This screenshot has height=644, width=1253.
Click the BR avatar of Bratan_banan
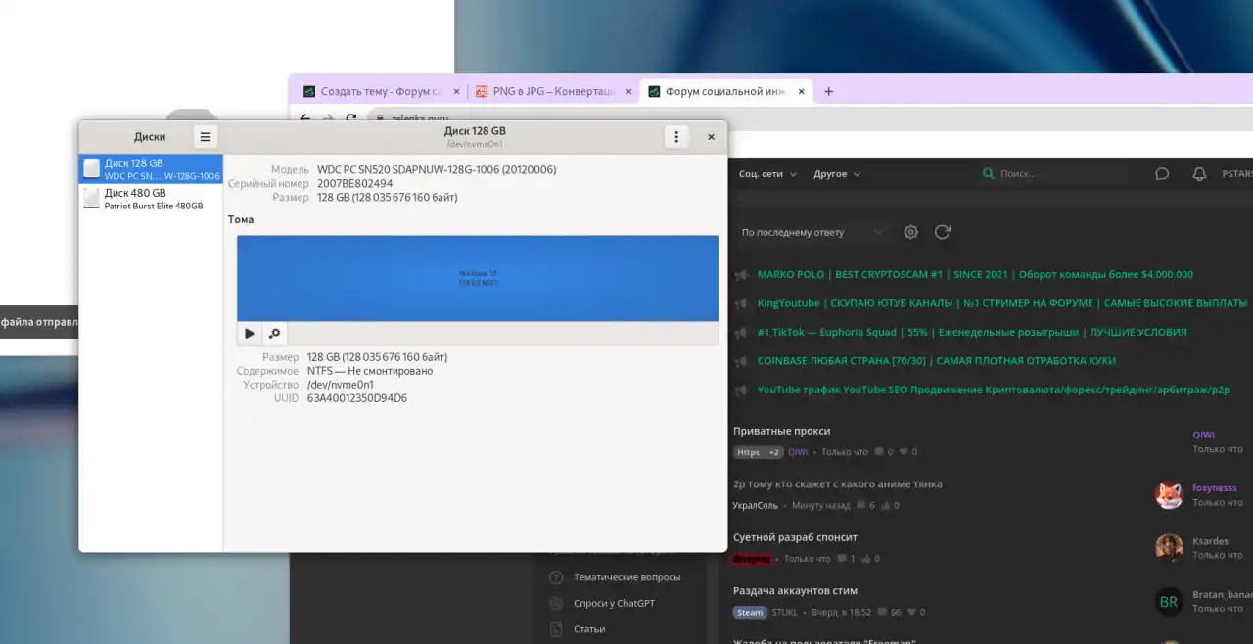tap(1169, 602)
